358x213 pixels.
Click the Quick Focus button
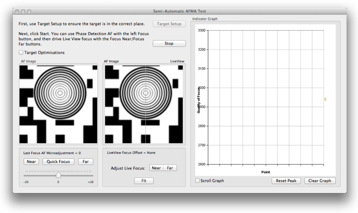[58, 162]
